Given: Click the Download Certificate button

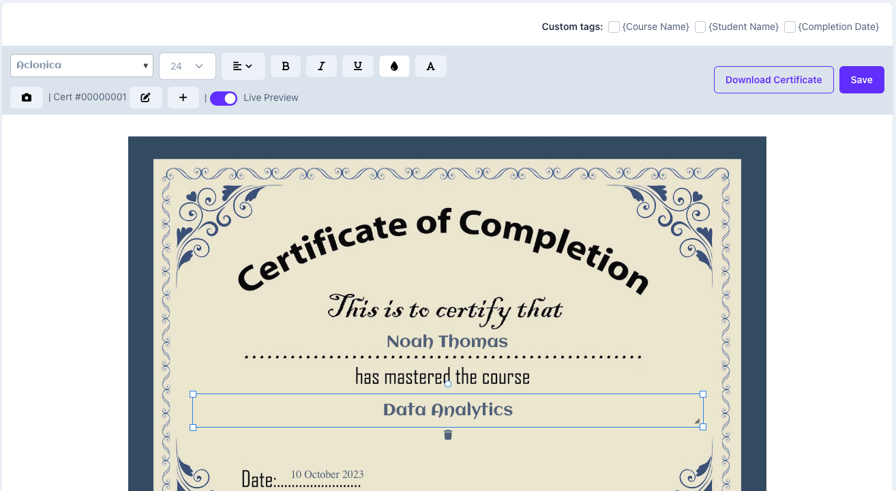Looking at the screenshot, I should tap(773, 80).
